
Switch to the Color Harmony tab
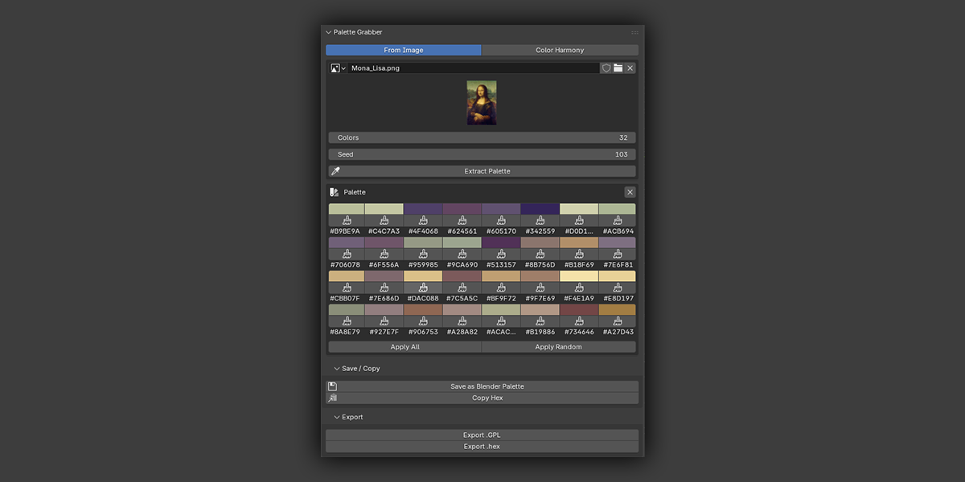pyautogui.click(x=560, y=50)
